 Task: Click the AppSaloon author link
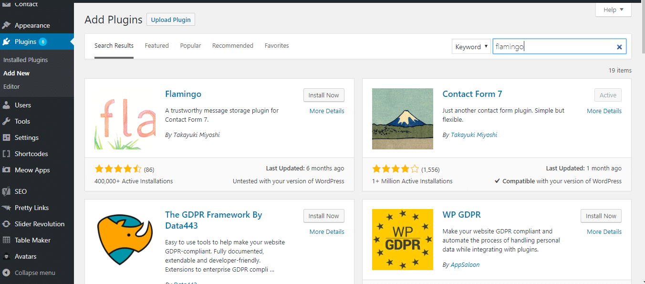(x=465, y=264)
